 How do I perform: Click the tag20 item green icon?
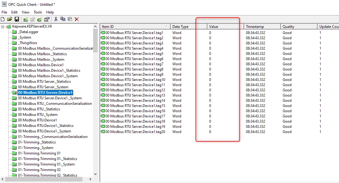click(x=103, y=132)
